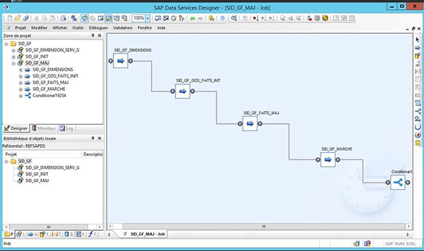This screenshot has height=251, width=424.
Task: Select SID_GF_DIMENSION_SERV_G in local library
Action: tap(52, 168)
